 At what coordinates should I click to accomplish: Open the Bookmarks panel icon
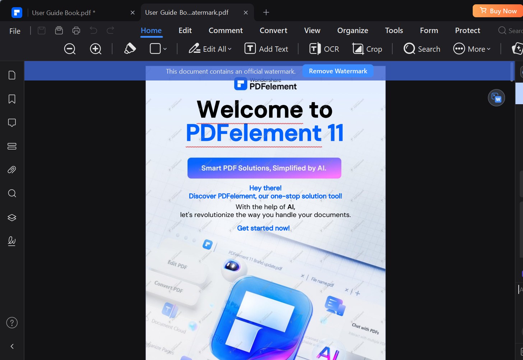(12, 99)
